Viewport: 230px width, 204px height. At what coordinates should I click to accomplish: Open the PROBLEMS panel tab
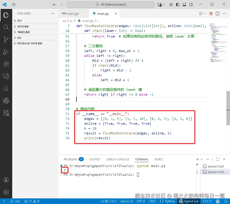coord(74,159)
